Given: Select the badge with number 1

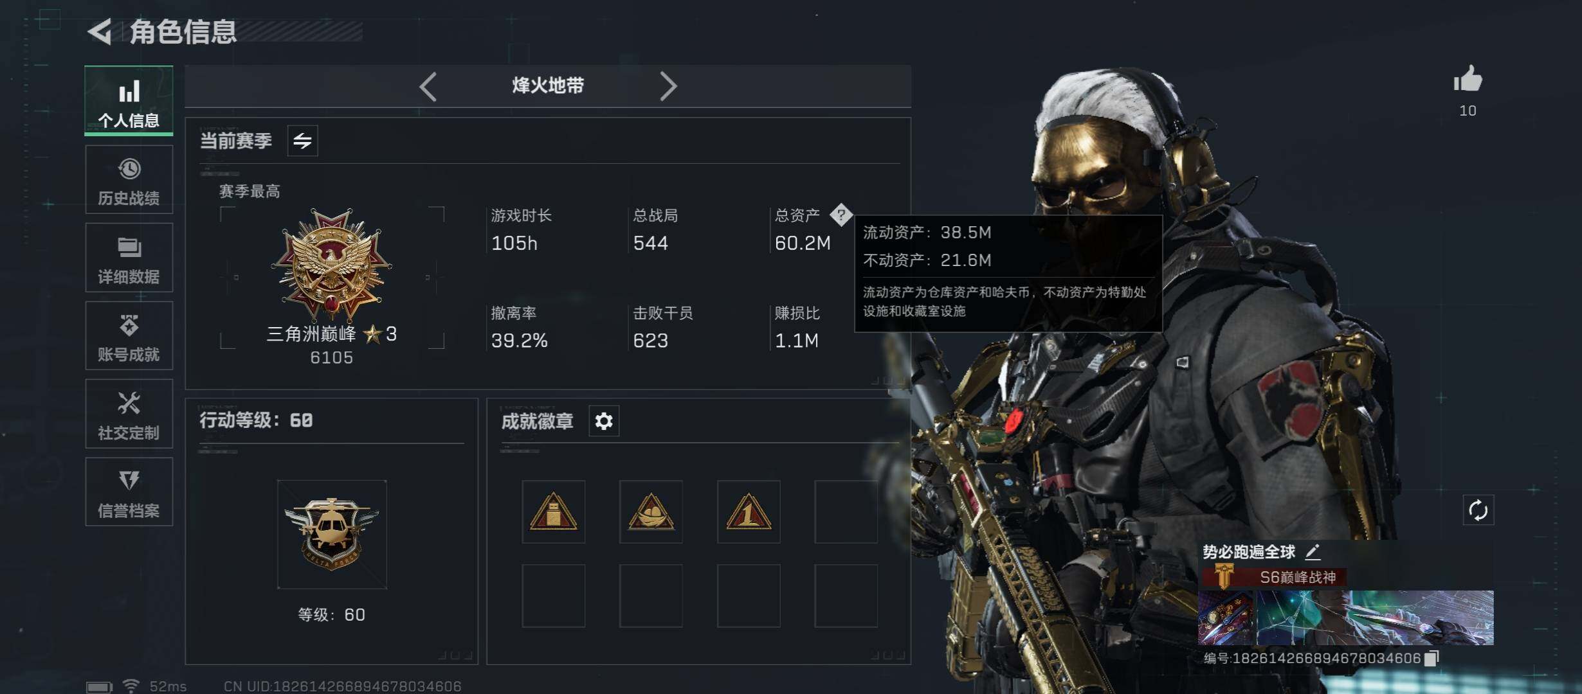Looking at the screenshot, I should [x=749, y=512].
